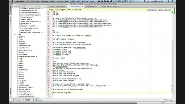
Task: Click Ignore extension link
Action: 164,10
